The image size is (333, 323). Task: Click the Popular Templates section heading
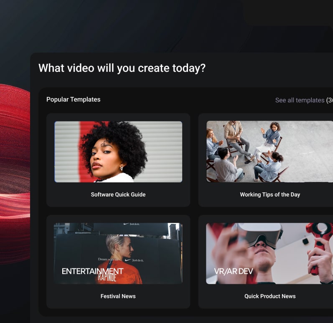point(73,99)
